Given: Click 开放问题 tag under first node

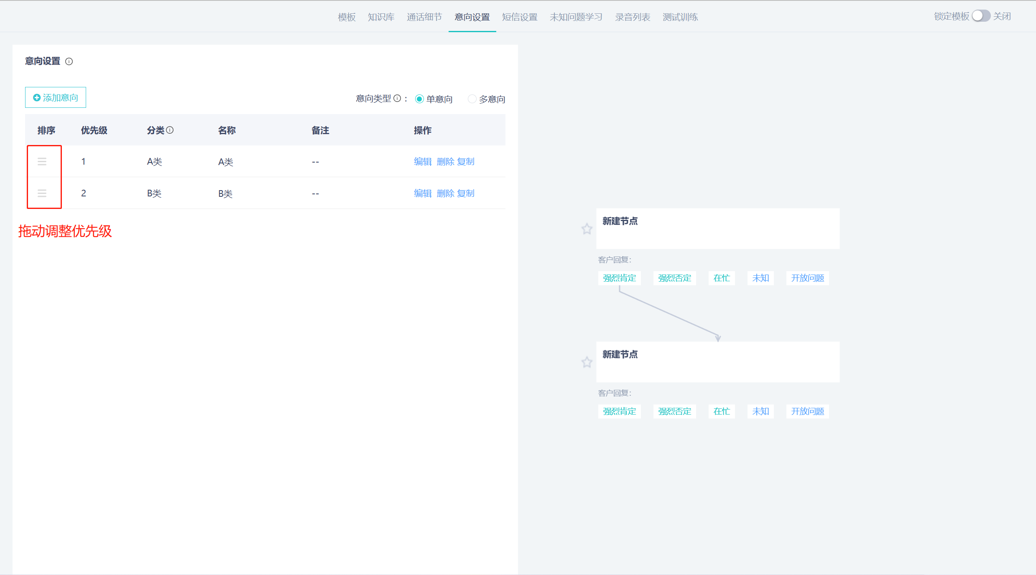Looking at the screenshot, I should [807, 278].
